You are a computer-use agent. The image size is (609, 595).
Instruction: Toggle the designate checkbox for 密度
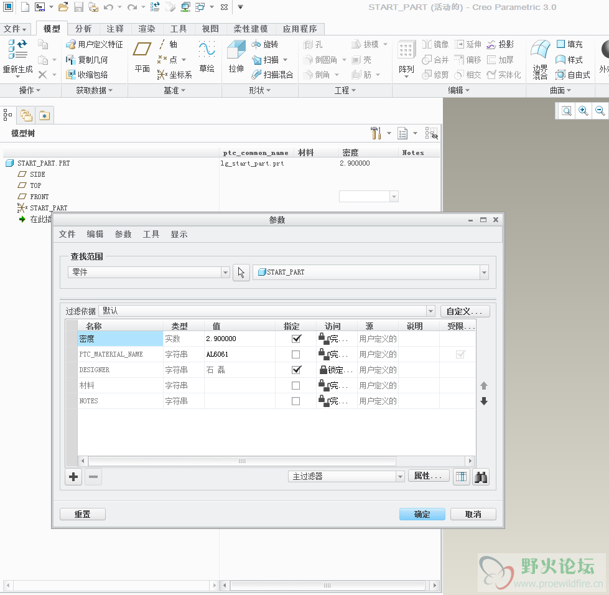296,339
